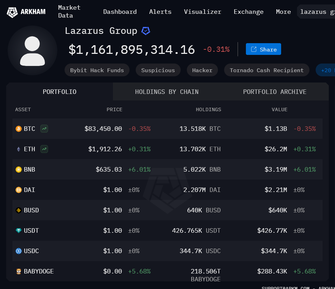Viewport: 335px width, 289px height.
Task: Click the BUSD asset name
Action: tap(31, 210)
